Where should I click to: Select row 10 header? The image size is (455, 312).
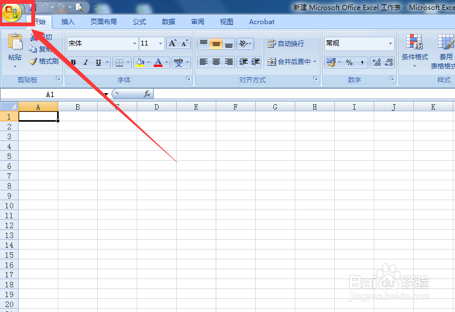9,206
